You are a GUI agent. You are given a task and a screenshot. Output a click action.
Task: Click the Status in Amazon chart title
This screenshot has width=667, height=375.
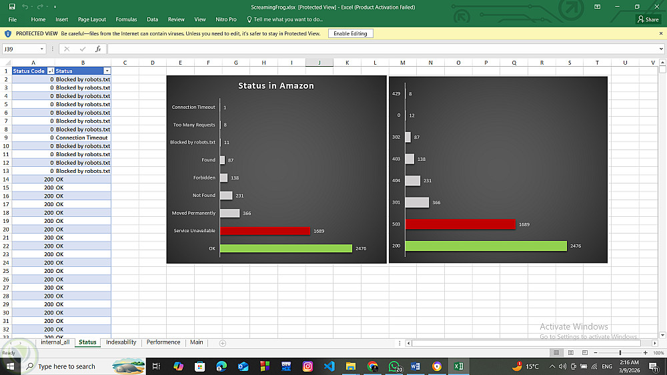coord(276,85)
